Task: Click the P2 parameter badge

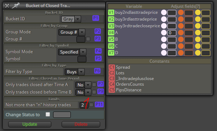Action: pyautogui.click(x=98, y=31)
